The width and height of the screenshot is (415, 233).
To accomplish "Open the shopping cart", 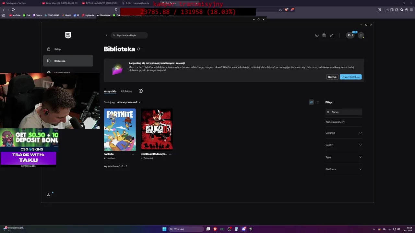I will coord(331,35).
